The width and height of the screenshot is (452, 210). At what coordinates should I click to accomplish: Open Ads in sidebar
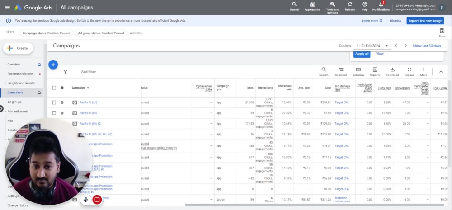pos(10,121)
